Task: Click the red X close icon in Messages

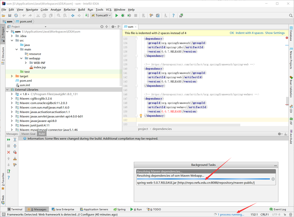Action: 9,152
